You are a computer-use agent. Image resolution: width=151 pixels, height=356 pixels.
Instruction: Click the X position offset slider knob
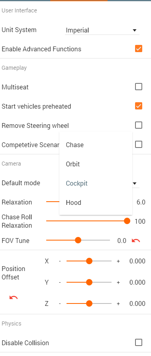[x=89, y=261]
